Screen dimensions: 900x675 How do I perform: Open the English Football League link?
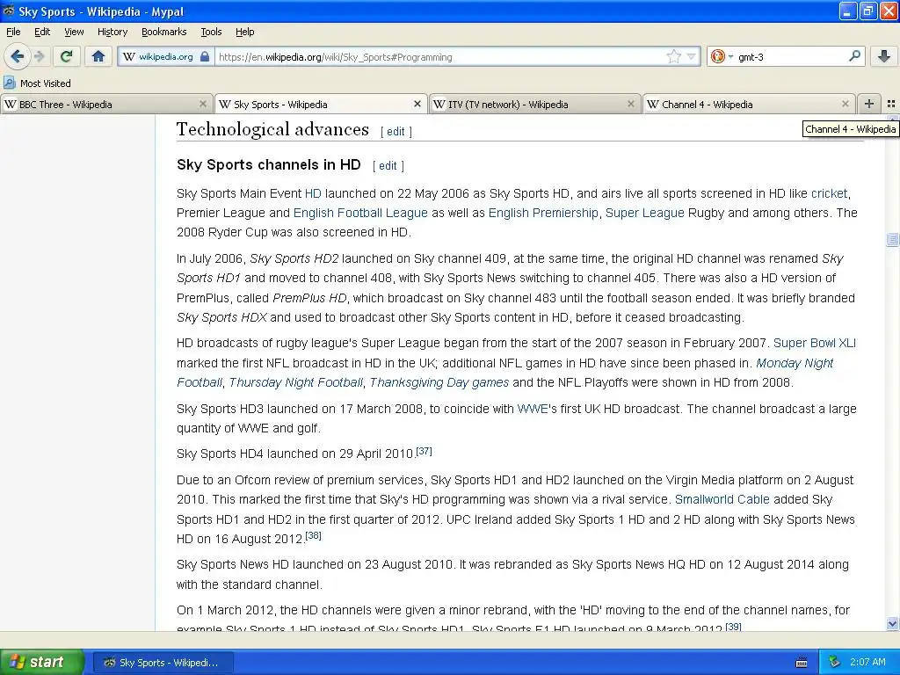tap(360, 213)
